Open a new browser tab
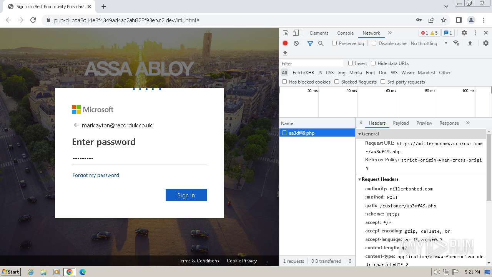492x277 pixels. click(103, 7)
